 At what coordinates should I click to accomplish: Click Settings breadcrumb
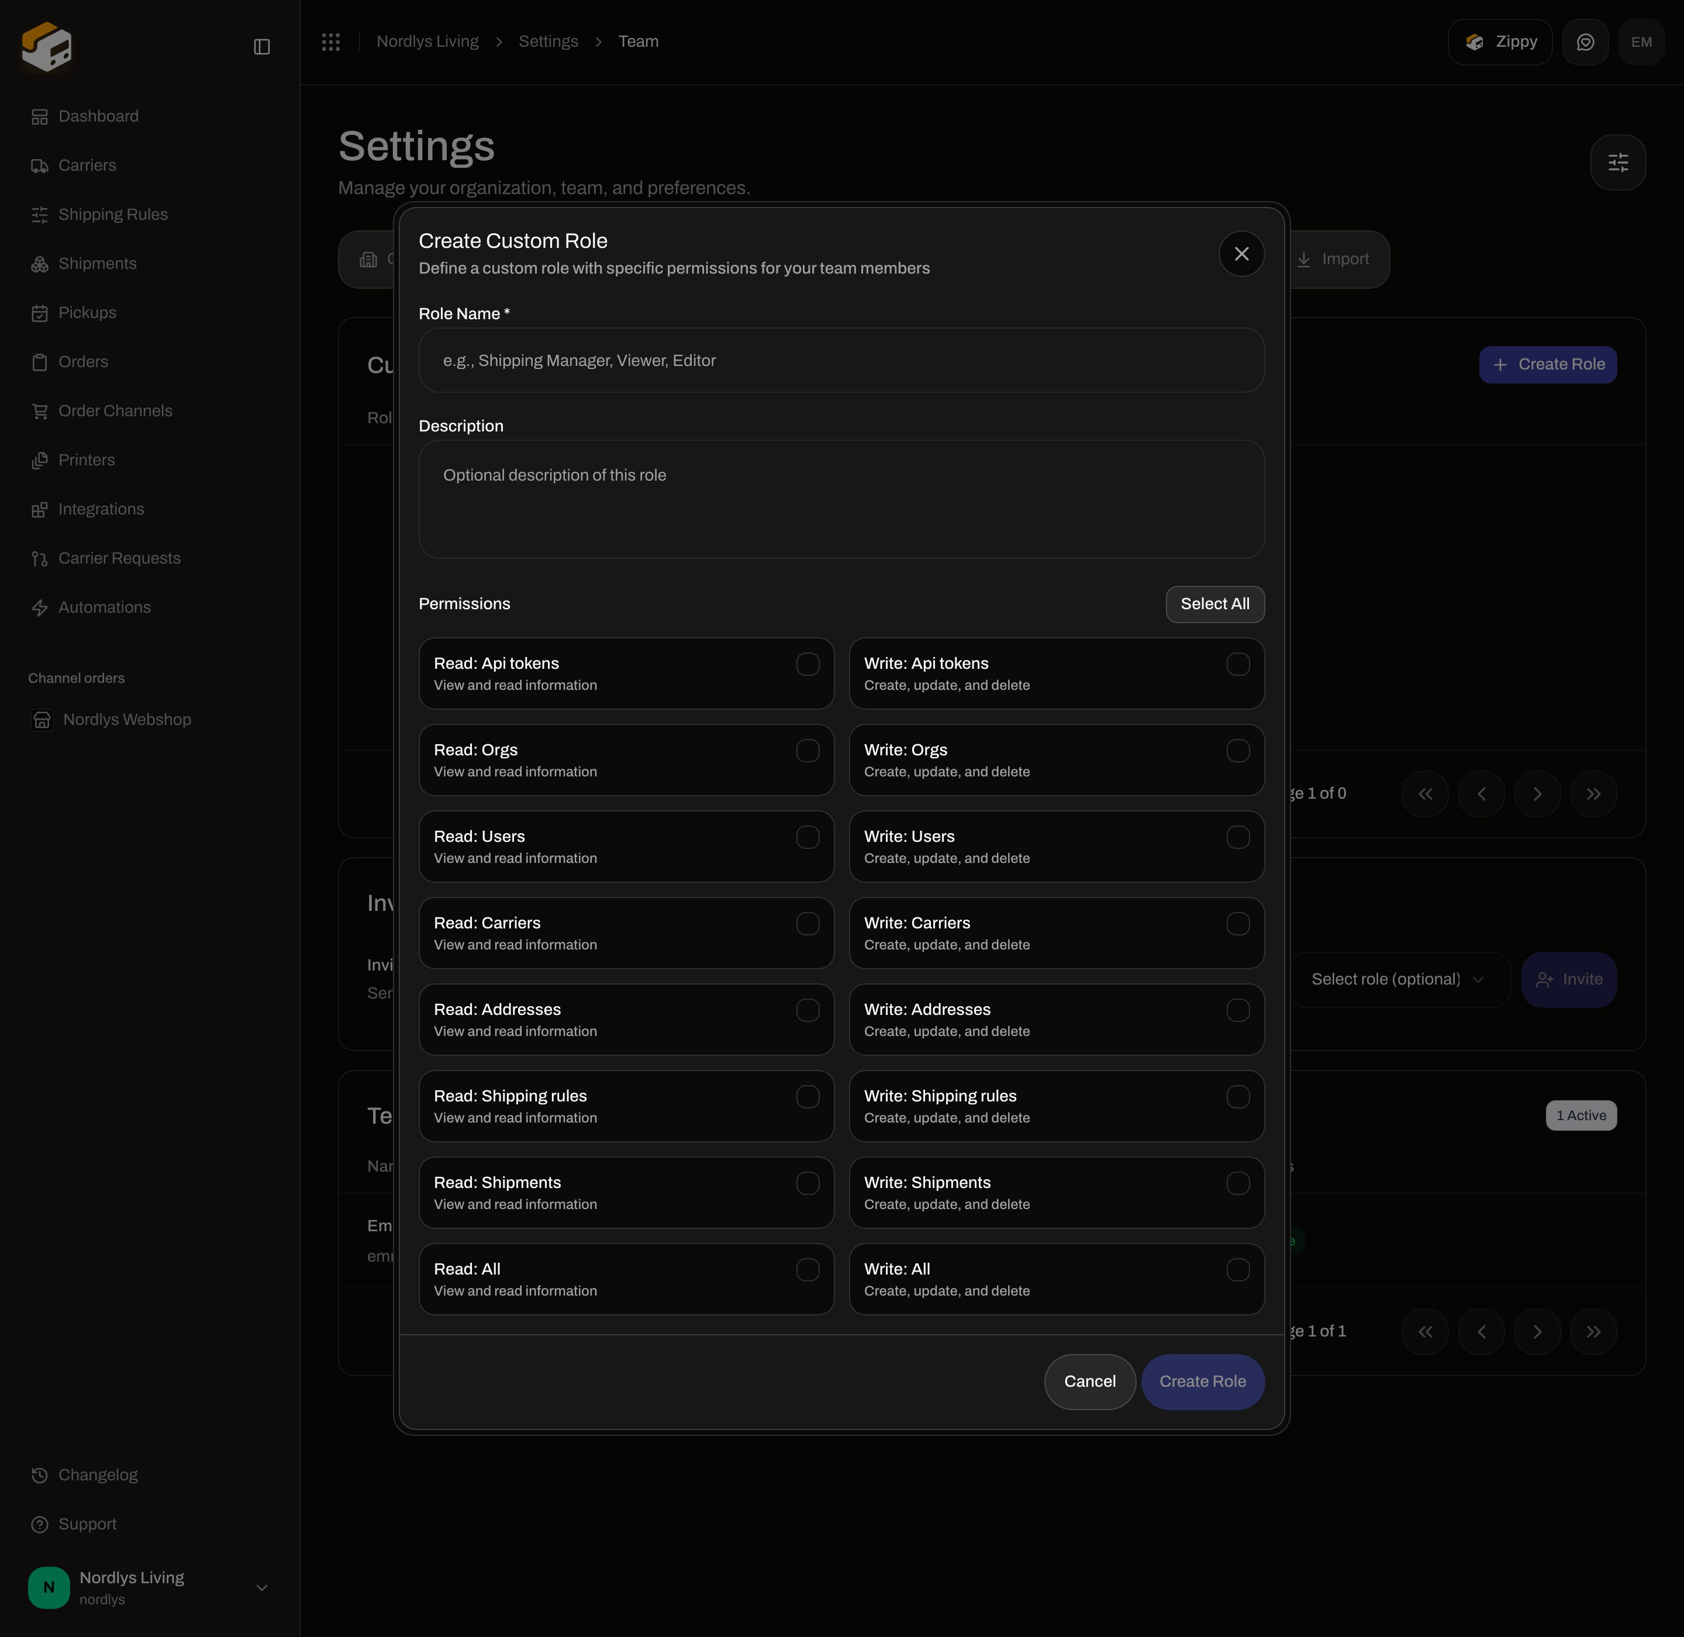click(x=548, y=42)
